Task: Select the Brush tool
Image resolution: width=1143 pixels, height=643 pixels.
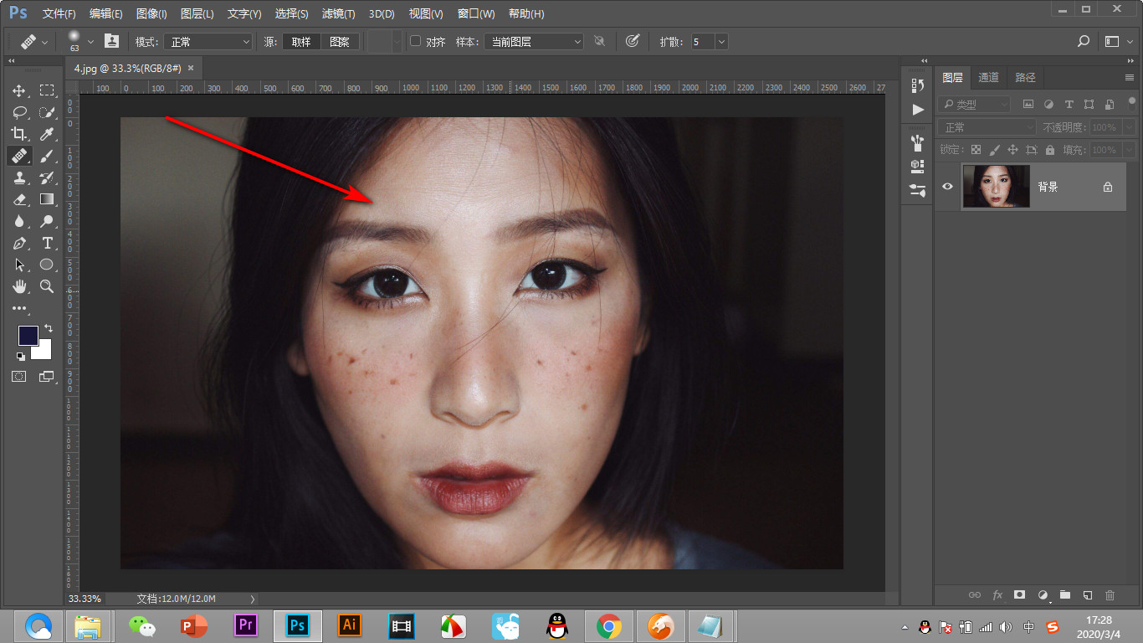Action: [x=47, y=156]
